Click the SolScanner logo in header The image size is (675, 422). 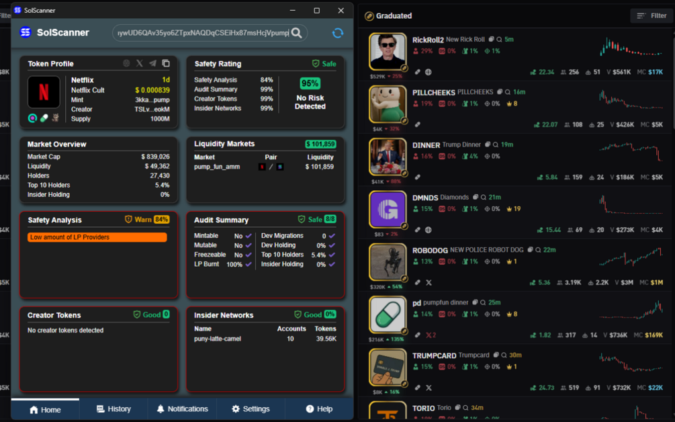(26, 32)
